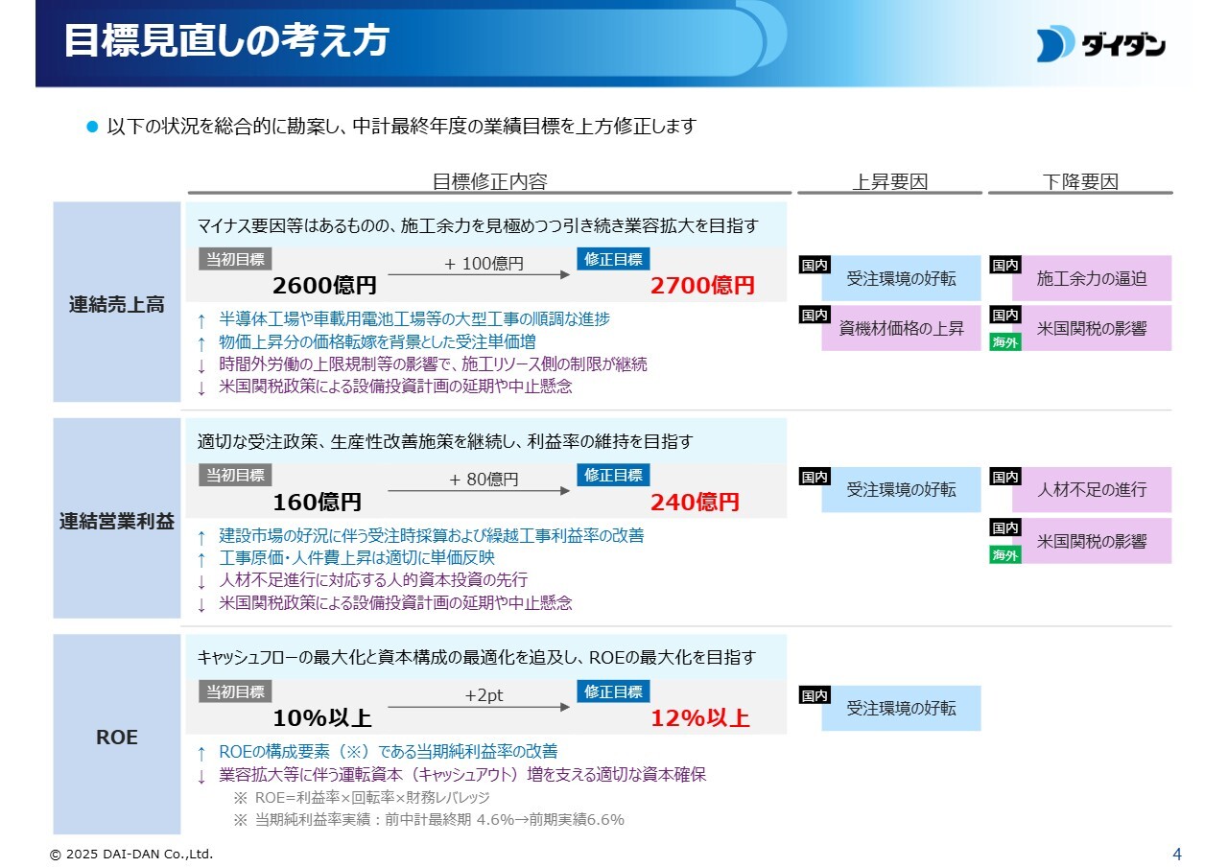Click the line 人材不足進行に対応する人的資本投資の先行

pos(373,580)
